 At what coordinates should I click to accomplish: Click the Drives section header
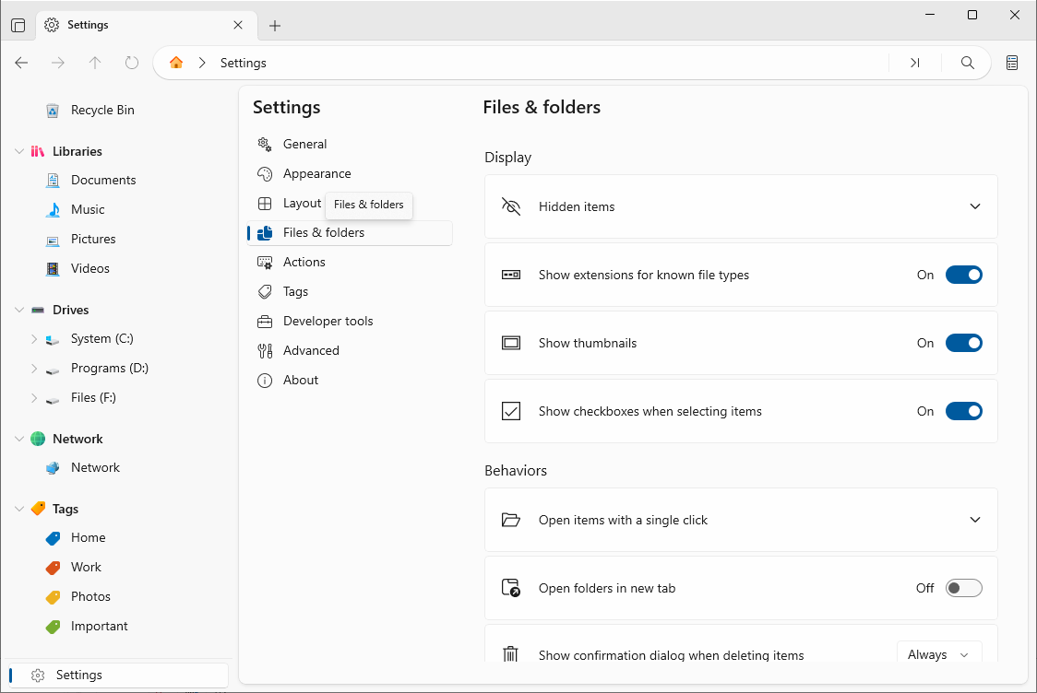[71, 310]
